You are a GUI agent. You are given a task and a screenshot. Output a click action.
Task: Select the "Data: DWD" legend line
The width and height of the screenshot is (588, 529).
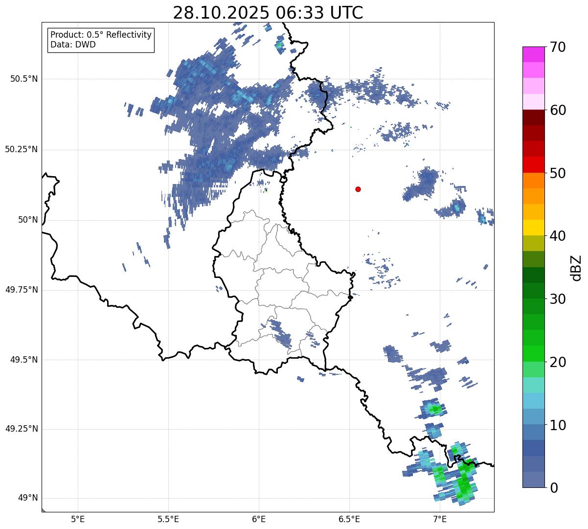(73, 45)
